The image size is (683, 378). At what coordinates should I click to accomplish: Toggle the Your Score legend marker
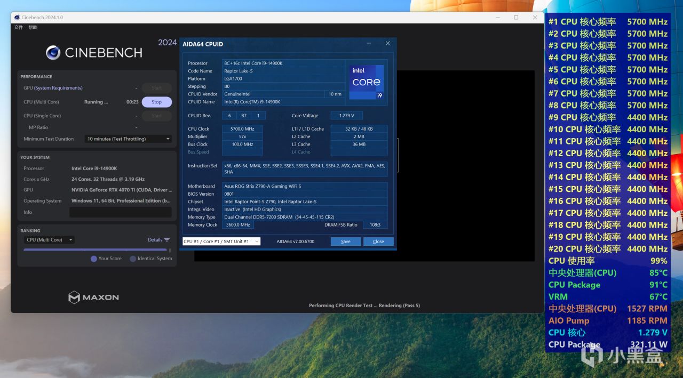94,258
